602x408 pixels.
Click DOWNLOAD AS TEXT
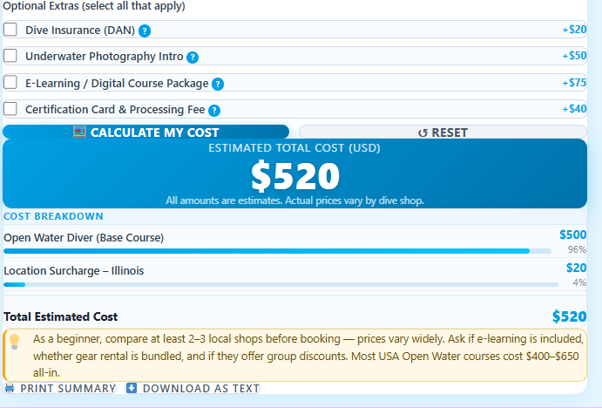tap(193, 389)
